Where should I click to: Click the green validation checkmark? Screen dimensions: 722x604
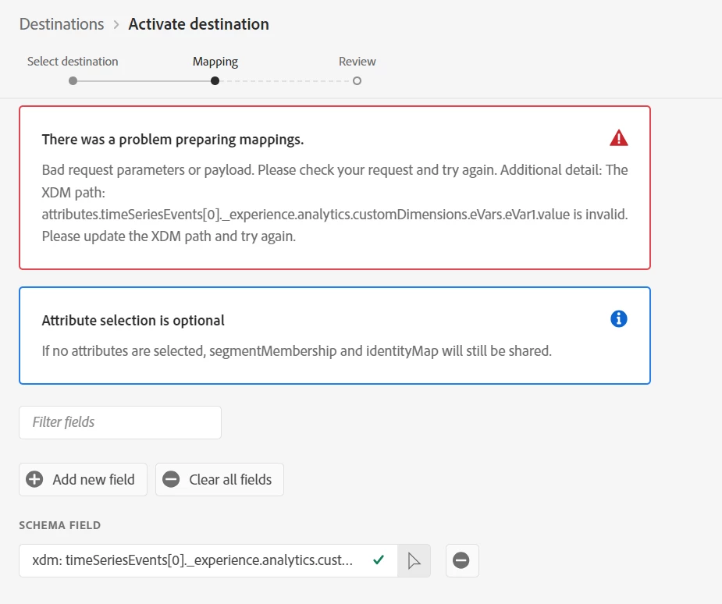(x=379, y=560)
